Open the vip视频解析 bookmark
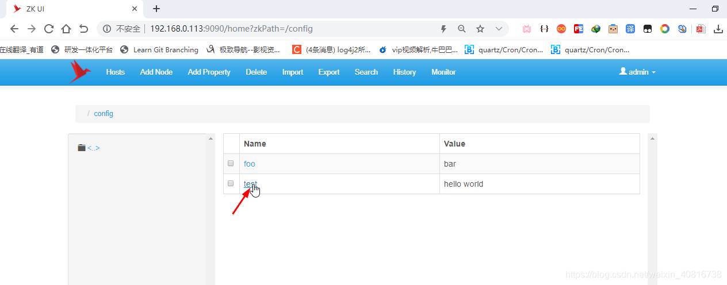 418,50
